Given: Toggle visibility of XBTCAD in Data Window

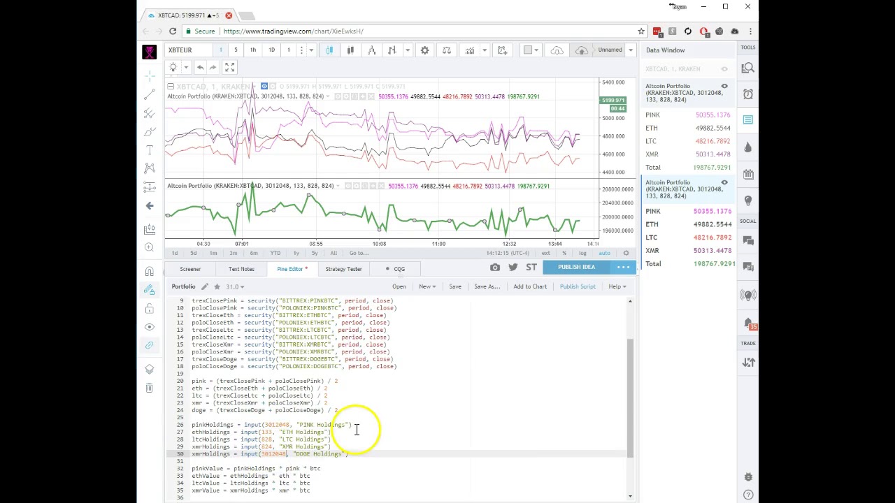Looking at the screenshot, I should 724,68.
